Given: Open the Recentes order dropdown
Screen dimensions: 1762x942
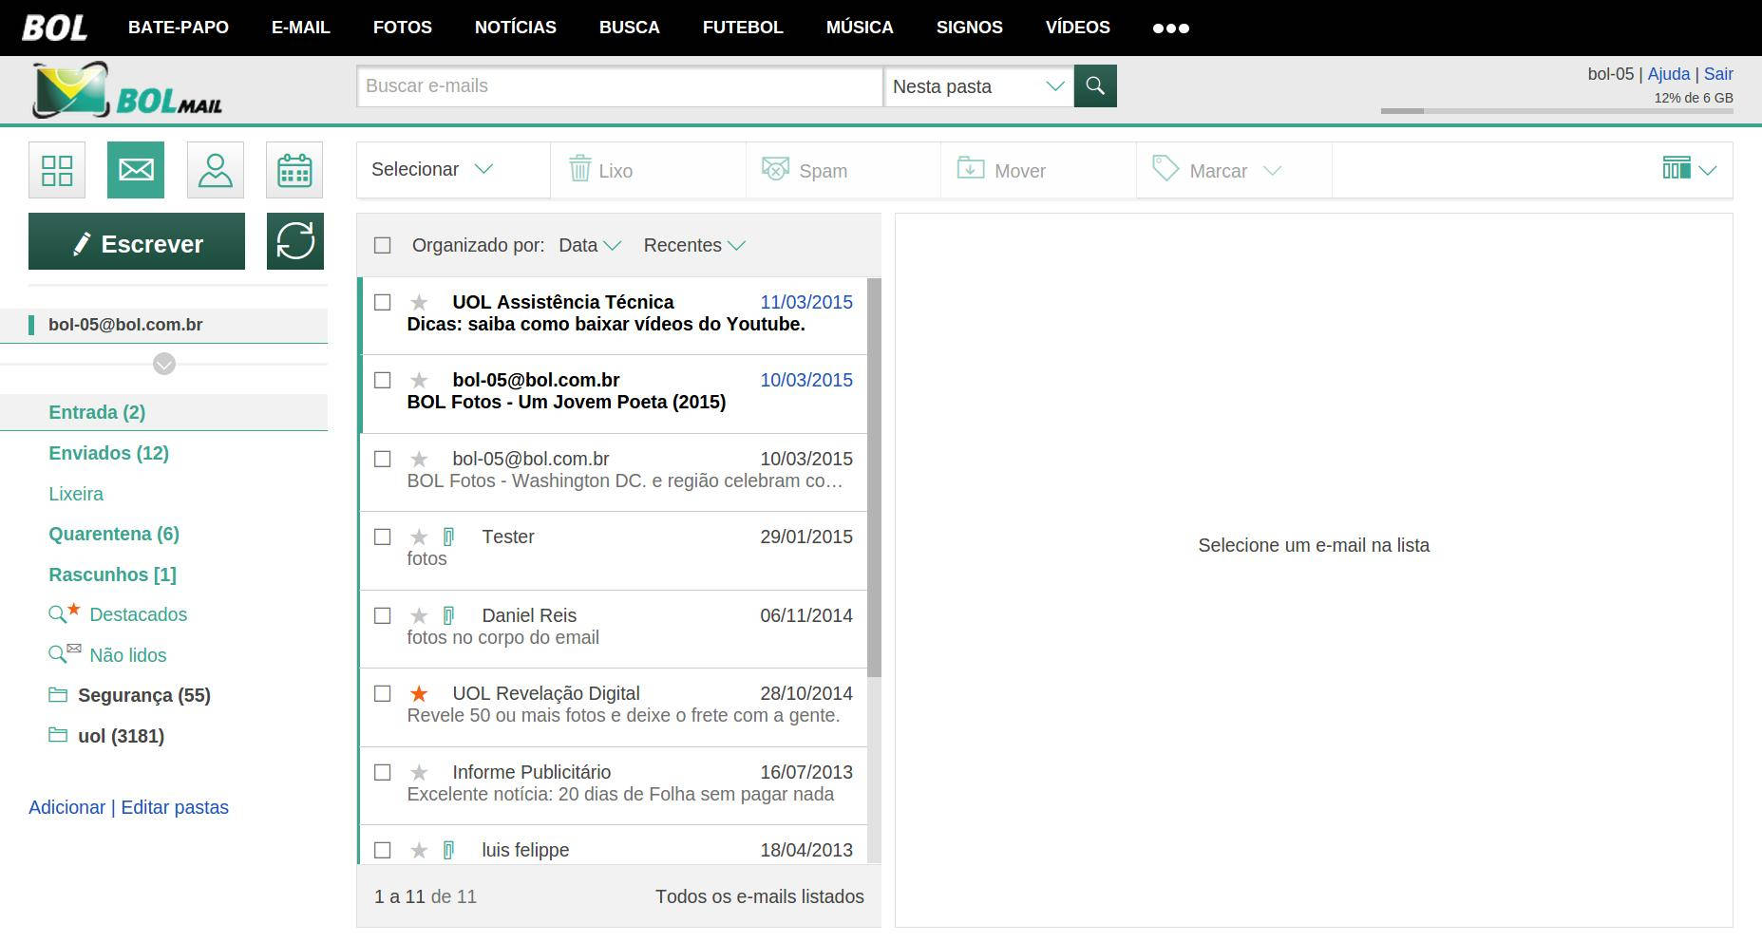Looking at the screenshot, I should coord(694,245).
